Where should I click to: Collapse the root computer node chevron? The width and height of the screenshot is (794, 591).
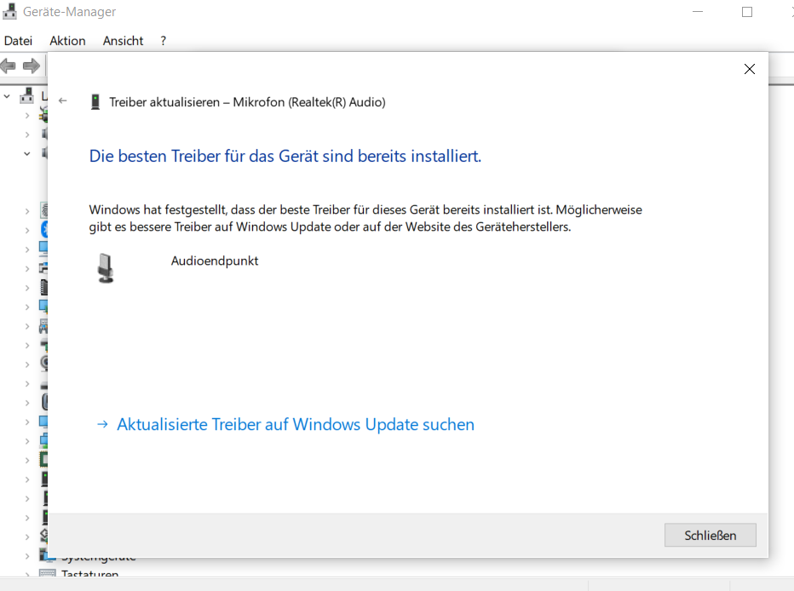tap(8, 95)
